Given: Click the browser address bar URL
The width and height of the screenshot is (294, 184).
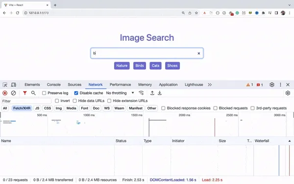Looking at the screenshot, I should (39, 13).
